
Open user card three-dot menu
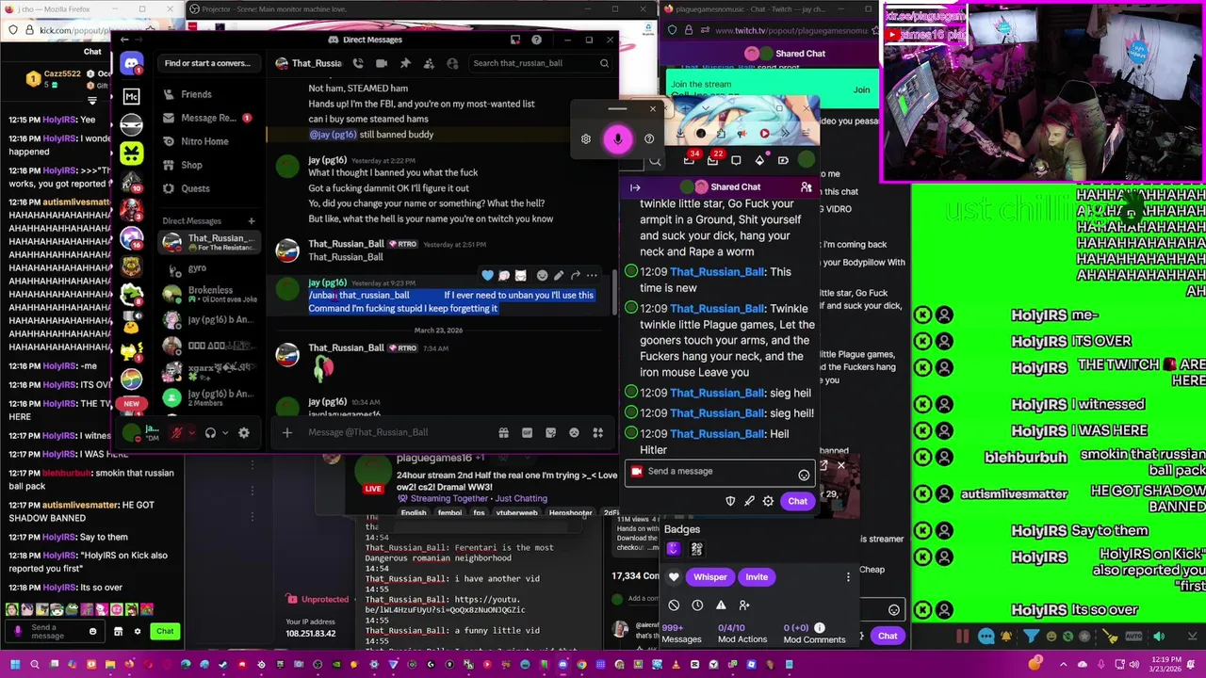click(x=848, y=577)
